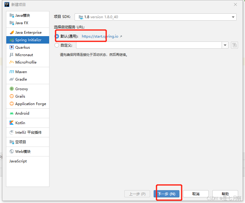Click the Micronaut mu icon
245x203 pixels.
(12, 55)
